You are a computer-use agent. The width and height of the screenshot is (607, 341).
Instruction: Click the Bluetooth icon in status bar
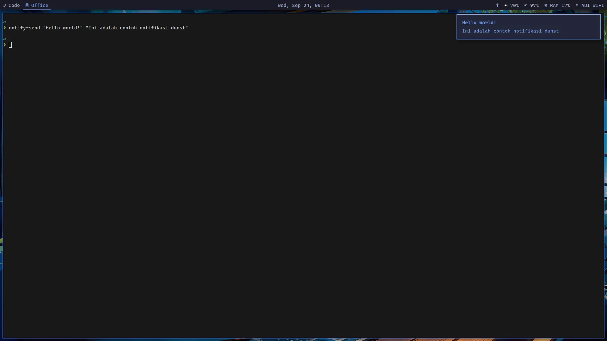pos(497,5)
